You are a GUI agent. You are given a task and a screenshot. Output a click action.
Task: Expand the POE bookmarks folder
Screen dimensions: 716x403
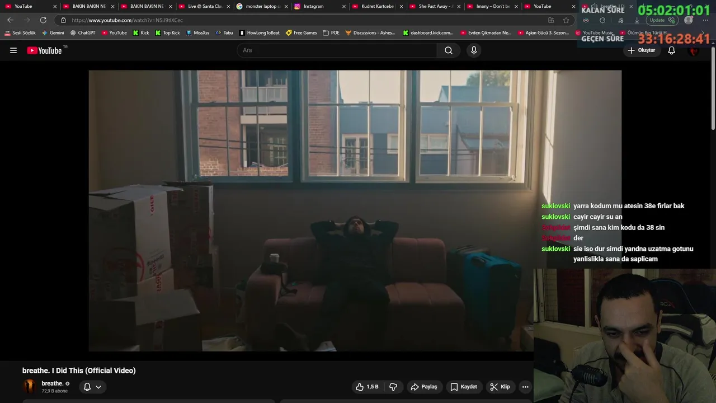tap(331, 33)
